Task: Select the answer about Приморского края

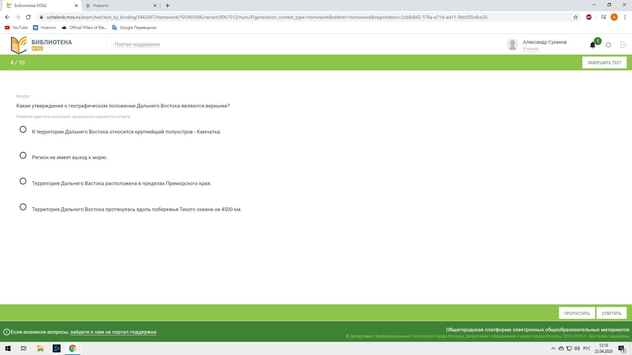Action: [23, 181]
